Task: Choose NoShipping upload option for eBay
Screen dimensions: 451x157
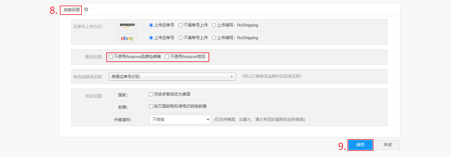Action: pos(214,38)
